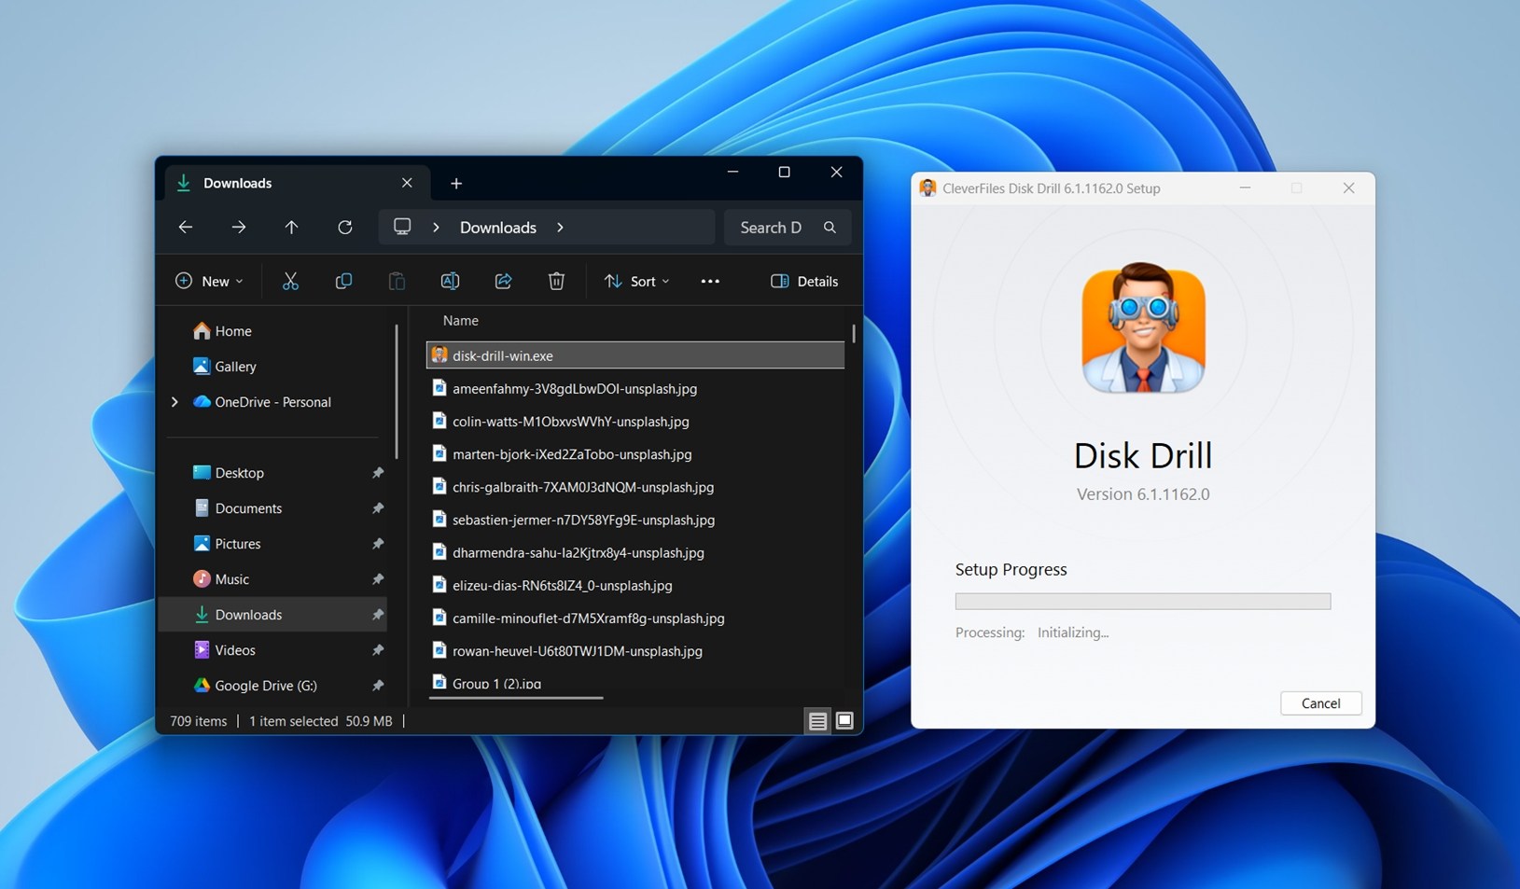Toggle the pin on the Music folder

click(378, 579)
